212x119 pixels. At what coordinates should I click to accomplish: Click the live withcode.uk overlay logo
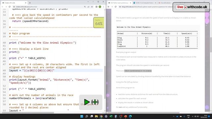(191, 7)
